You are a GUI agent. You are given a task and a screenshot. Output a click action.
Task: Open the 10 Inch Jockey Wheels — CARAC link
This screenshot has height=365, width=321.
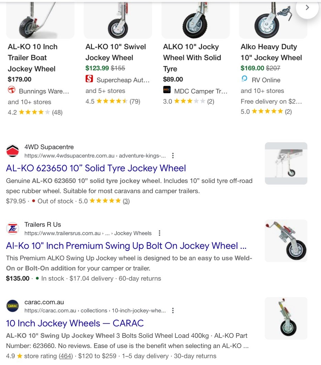[75, 323]
